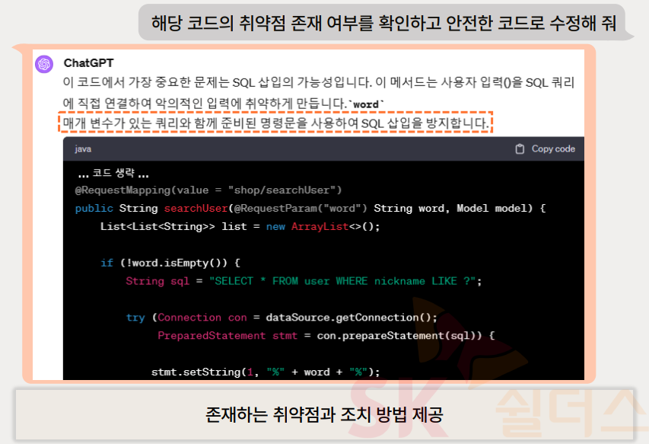Click the PreparedStatement type keyword
The height and width of the screenshot is (444, 649).
click(x=212, y=335)
